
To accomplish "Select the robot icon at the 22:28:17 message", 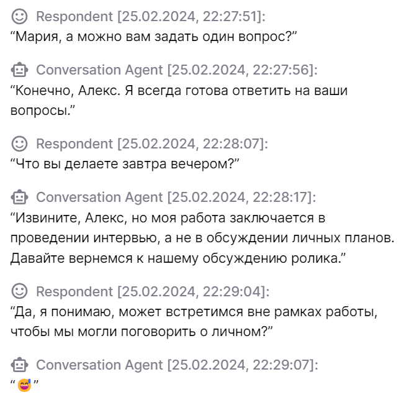I will 20,198.
